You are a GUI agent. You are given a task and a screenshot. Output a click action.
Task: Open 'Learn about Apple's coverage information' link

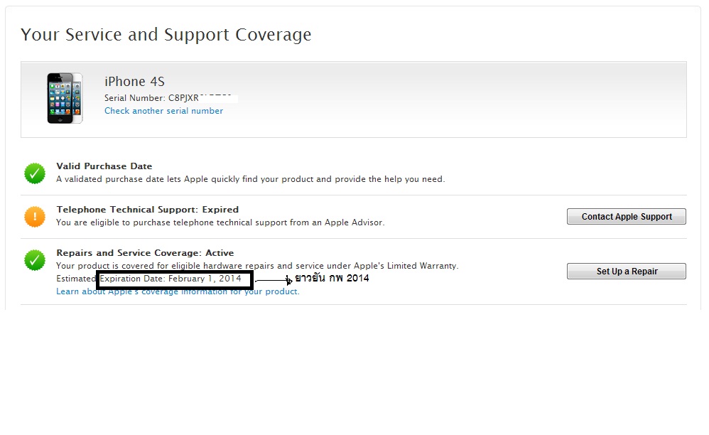[x=178, y=291]
